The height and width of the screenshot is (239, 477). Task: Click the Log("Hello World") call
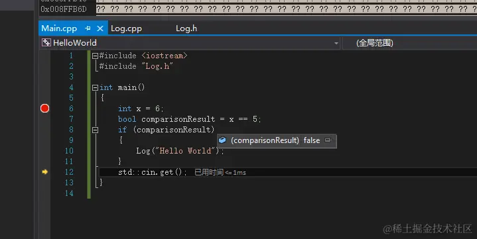tap(180, 151)
